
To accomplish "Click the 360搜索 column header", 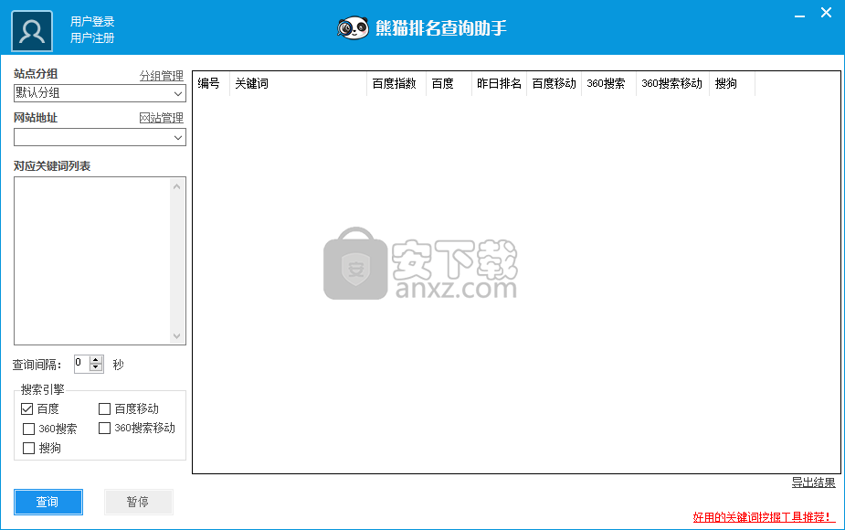I will point(608,83).
